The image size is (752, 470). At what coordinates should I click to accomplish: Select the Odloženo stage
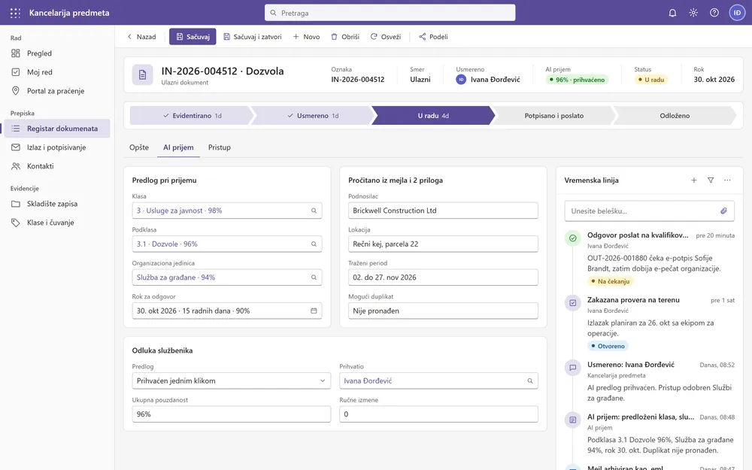tap(675, 116)
